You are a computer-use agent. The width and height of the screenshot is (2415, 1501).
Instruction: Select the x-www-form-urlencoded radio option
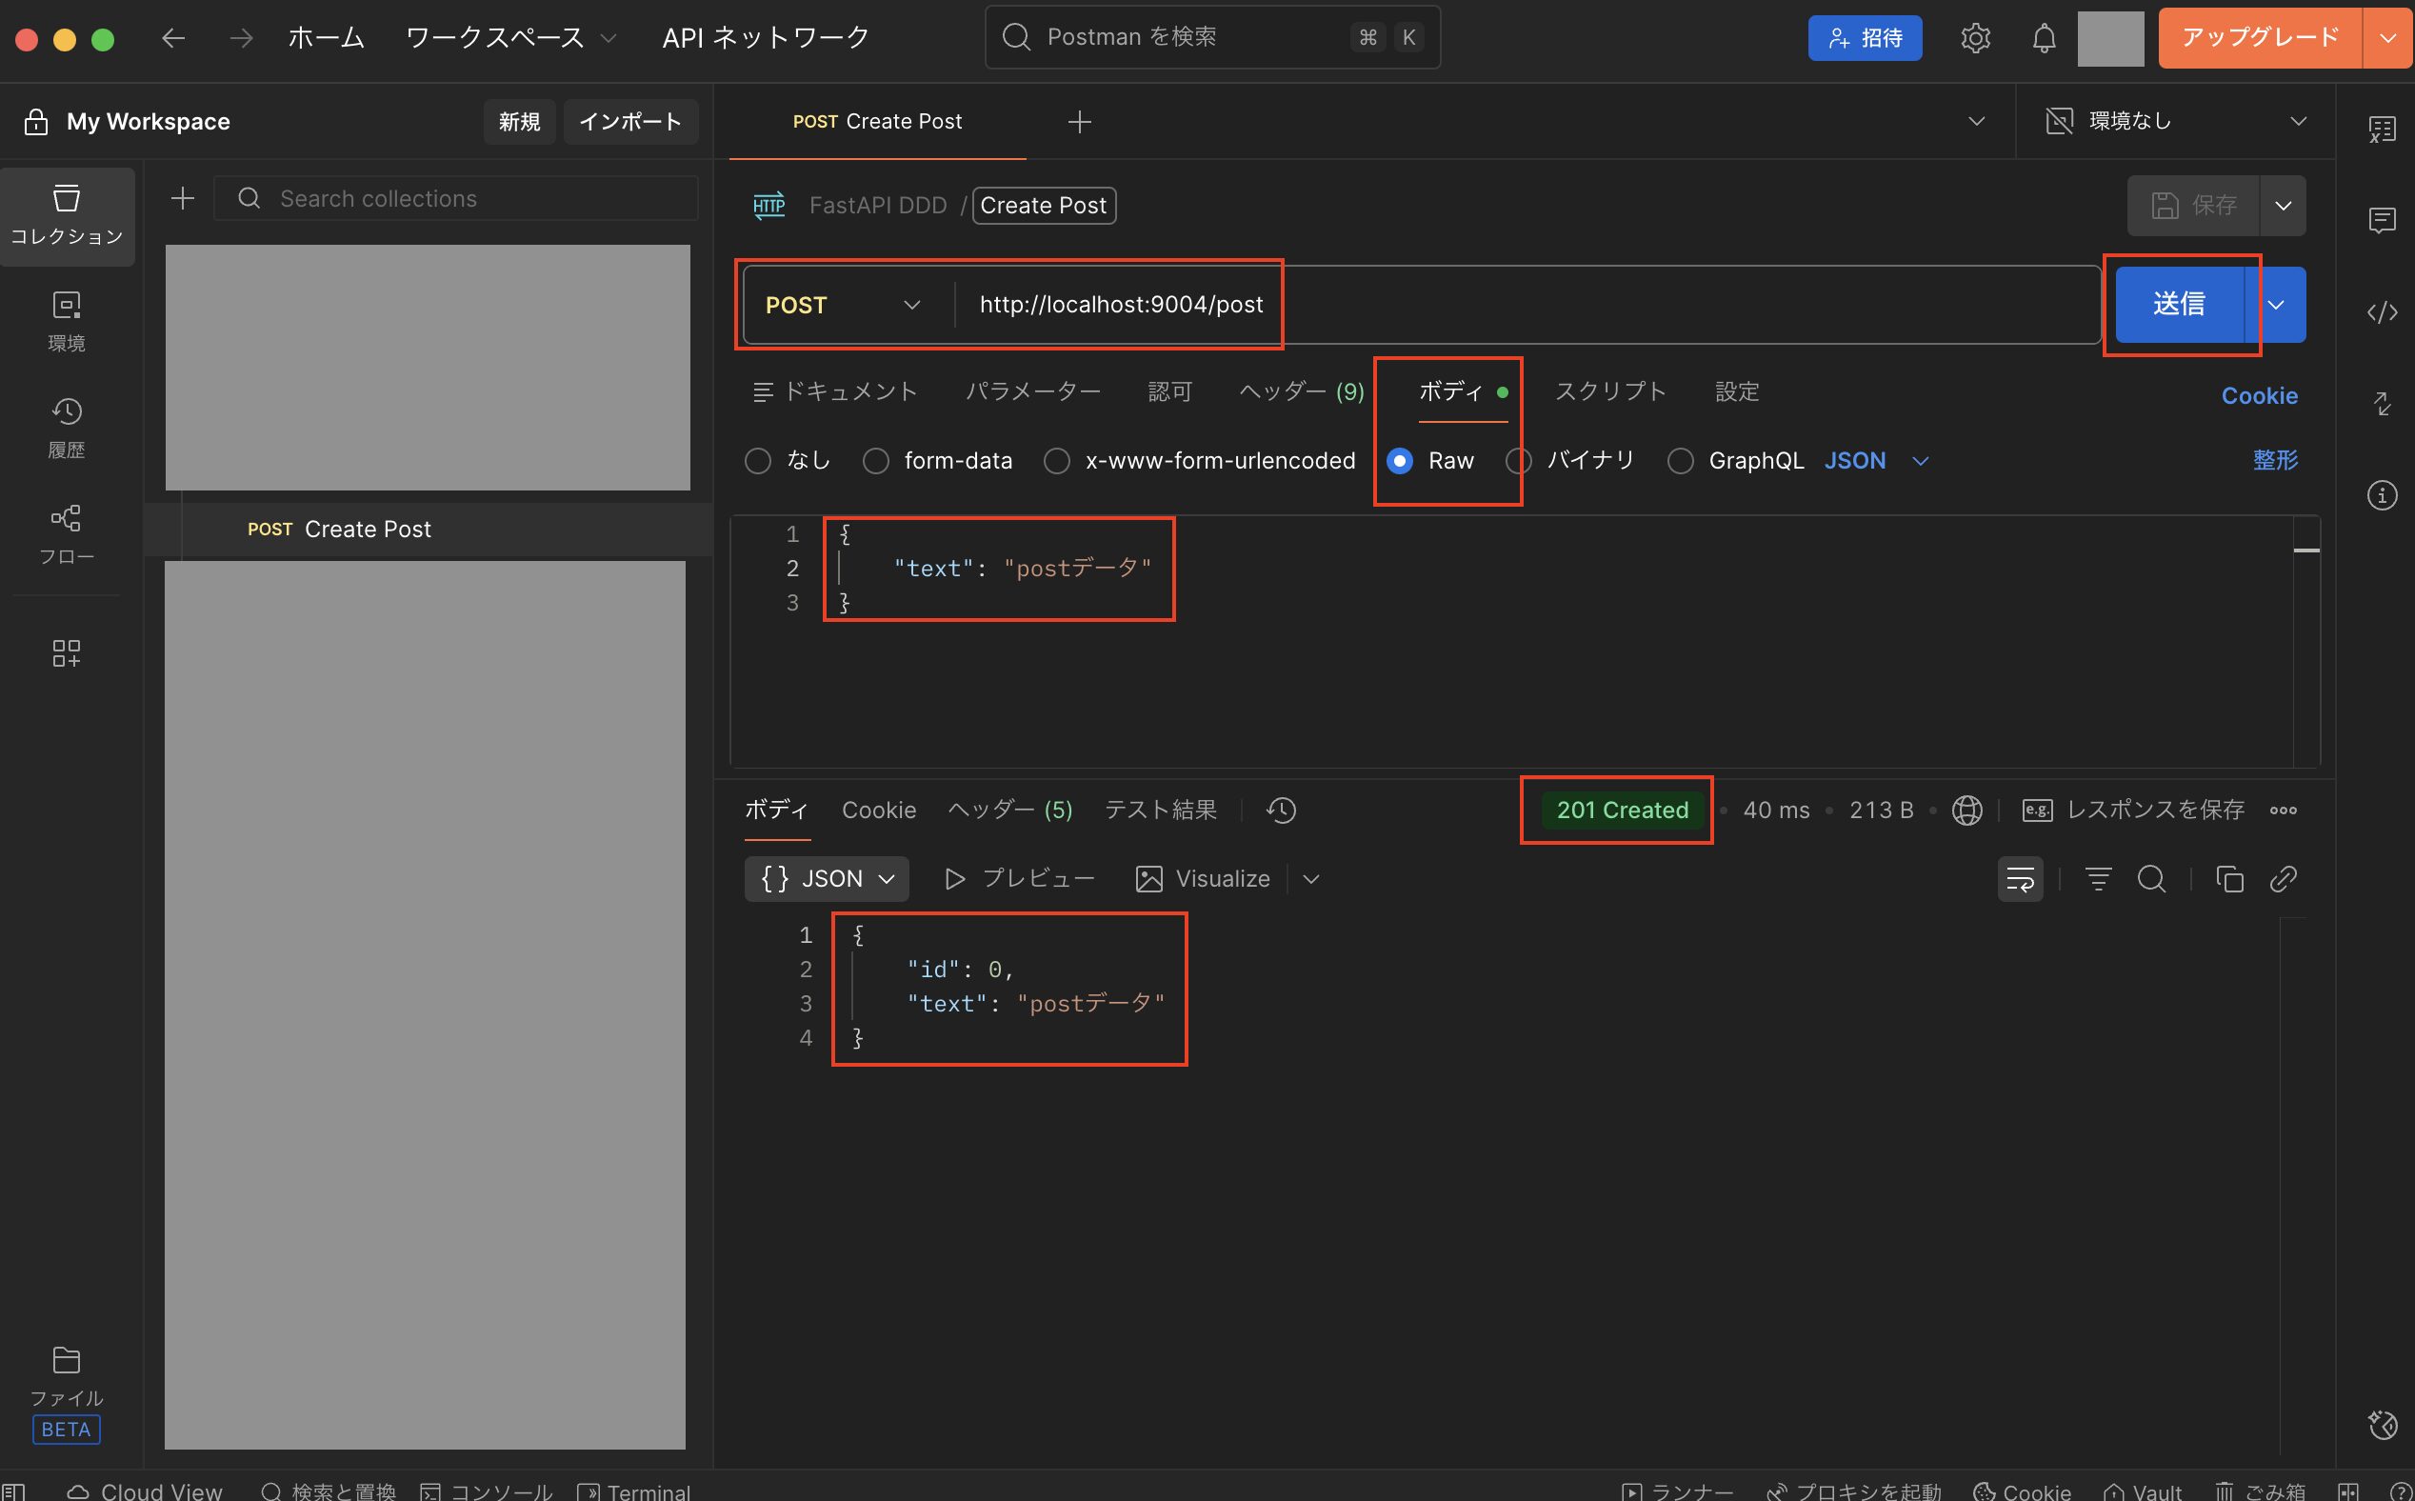(1057, 461)
